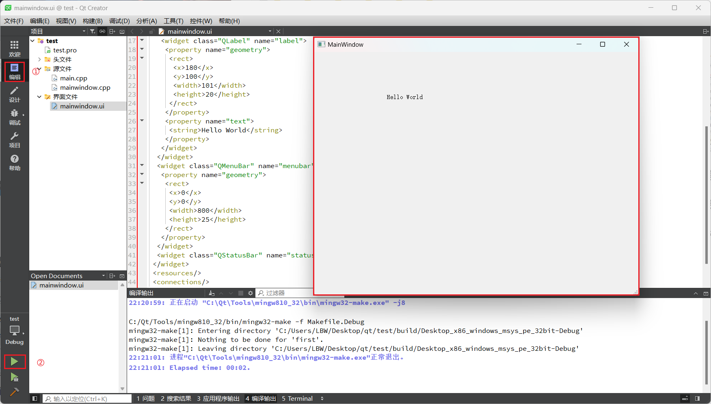This screenshot has height=404, width=711.
Task: Show the 2 搜索结果 search results pane
Action: click(x=176, y=399)
